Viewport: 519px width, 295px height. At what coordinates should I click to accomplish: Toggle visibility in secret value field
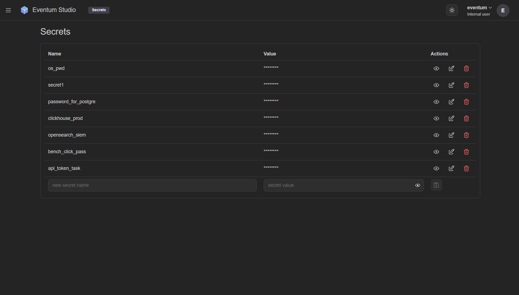coord(417,185)
